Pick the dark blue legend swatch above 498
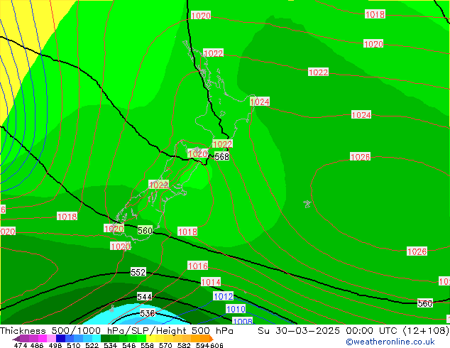 click(x=60, y=338)
